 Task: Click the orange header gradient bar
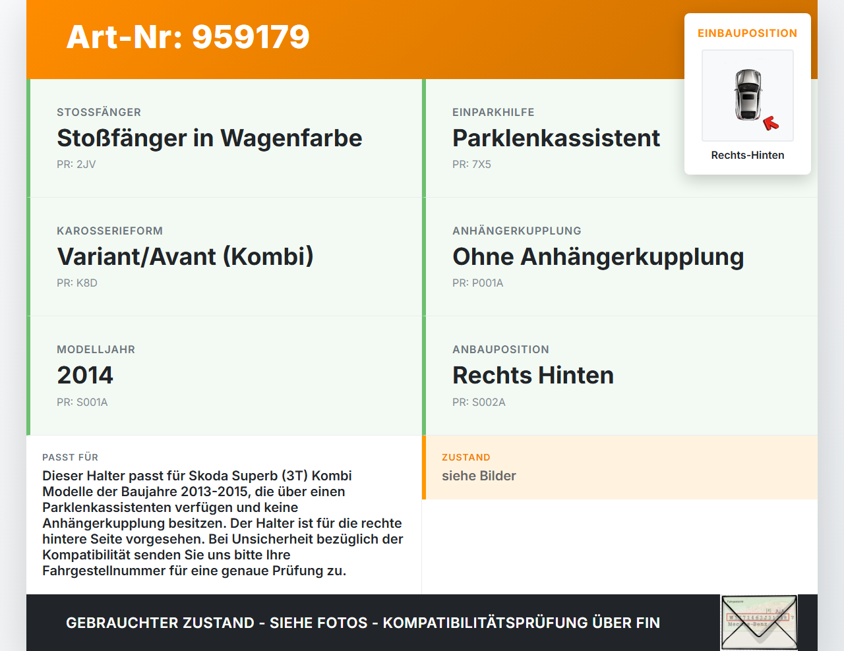click(x=422, y=40)
